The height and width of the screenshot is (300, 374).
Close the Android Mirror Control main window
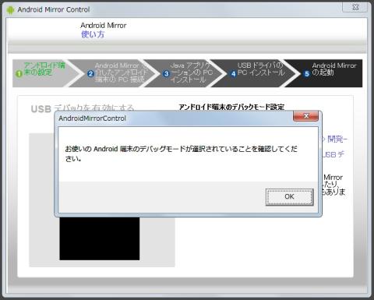pos(355,7)
